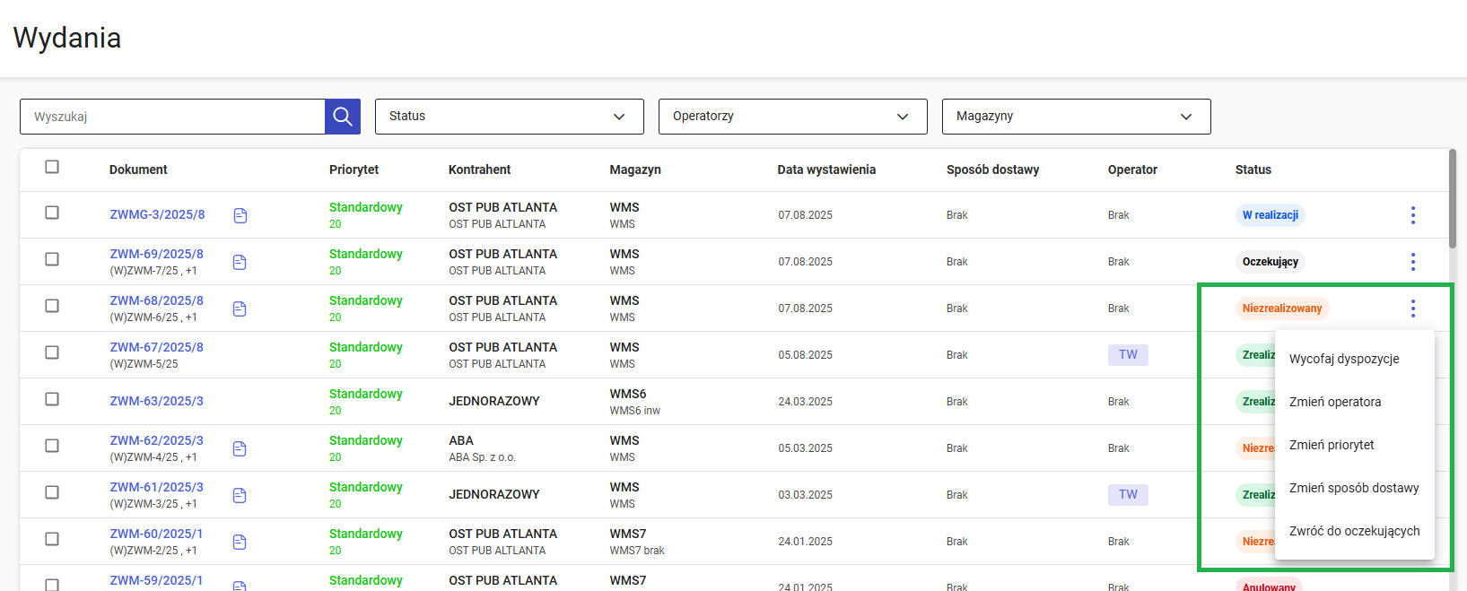The image size is (1467, 591).
Task: Expand the Magazyny filter dropdown
Action: pyautogui.click(x=1076, y=117)
